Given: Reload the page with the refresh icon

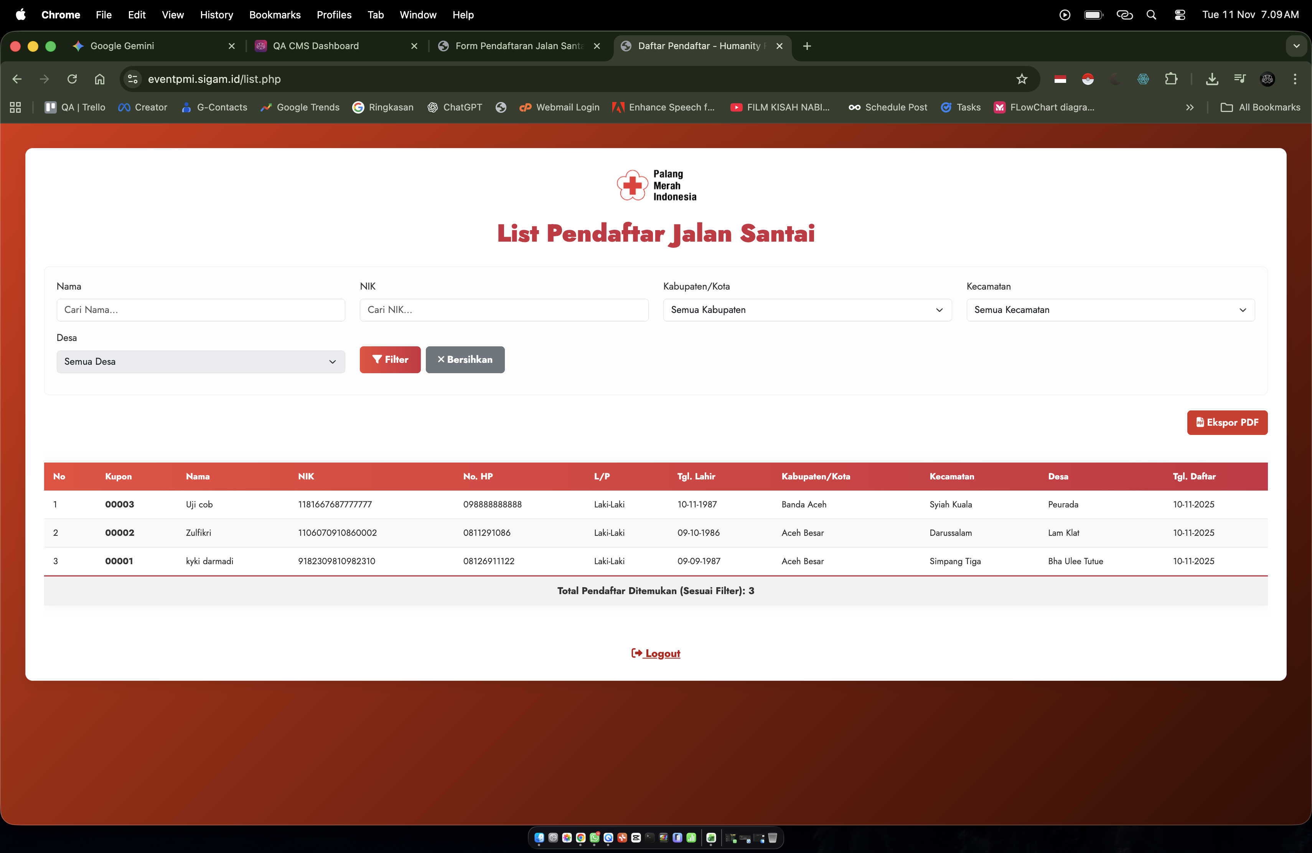Looking at the screenshot, I should click(x=72, y=79).
